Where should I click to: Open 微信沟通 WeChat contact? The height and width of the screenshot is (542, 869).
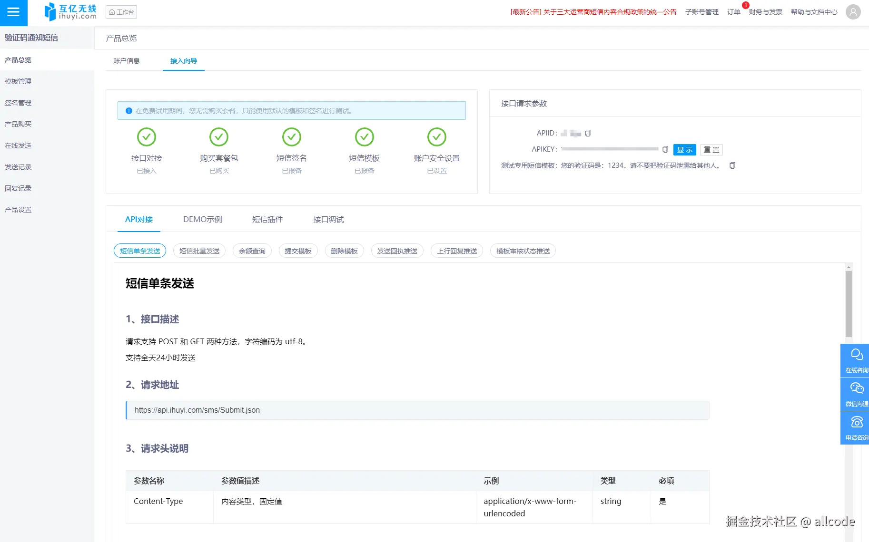click(856, 394)
